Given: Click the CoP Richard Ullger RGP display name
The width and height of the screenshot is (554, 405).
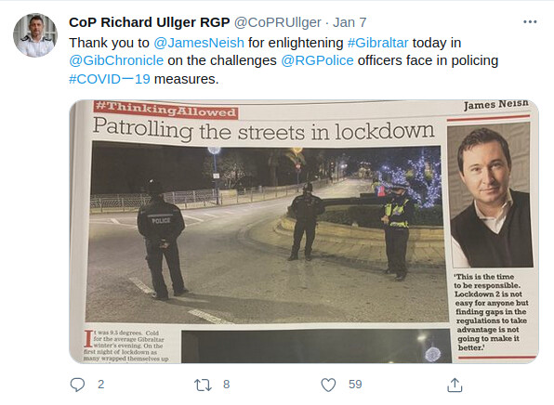Looking at the screenshot, I should [x=149, y=22].
